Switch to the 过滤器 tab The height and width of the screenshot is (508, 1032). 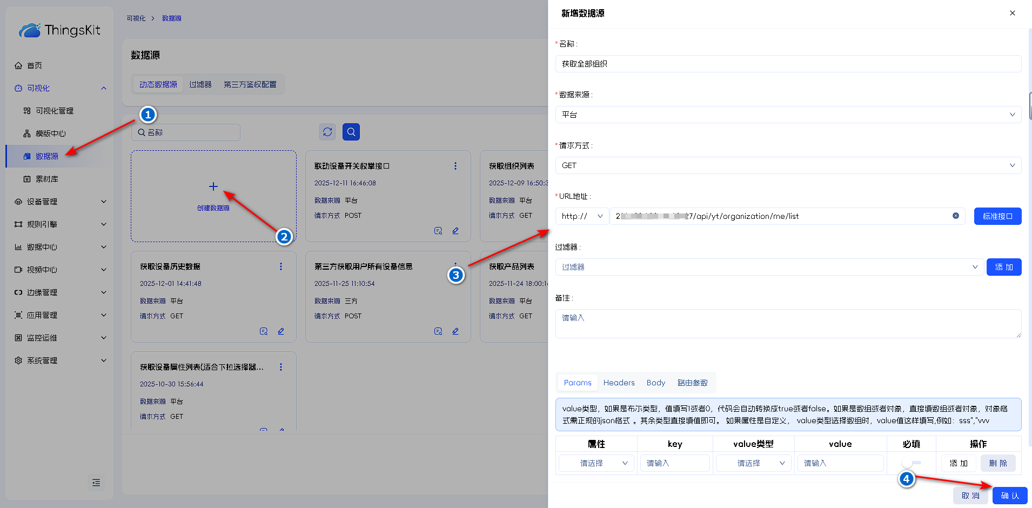[200, 84]
